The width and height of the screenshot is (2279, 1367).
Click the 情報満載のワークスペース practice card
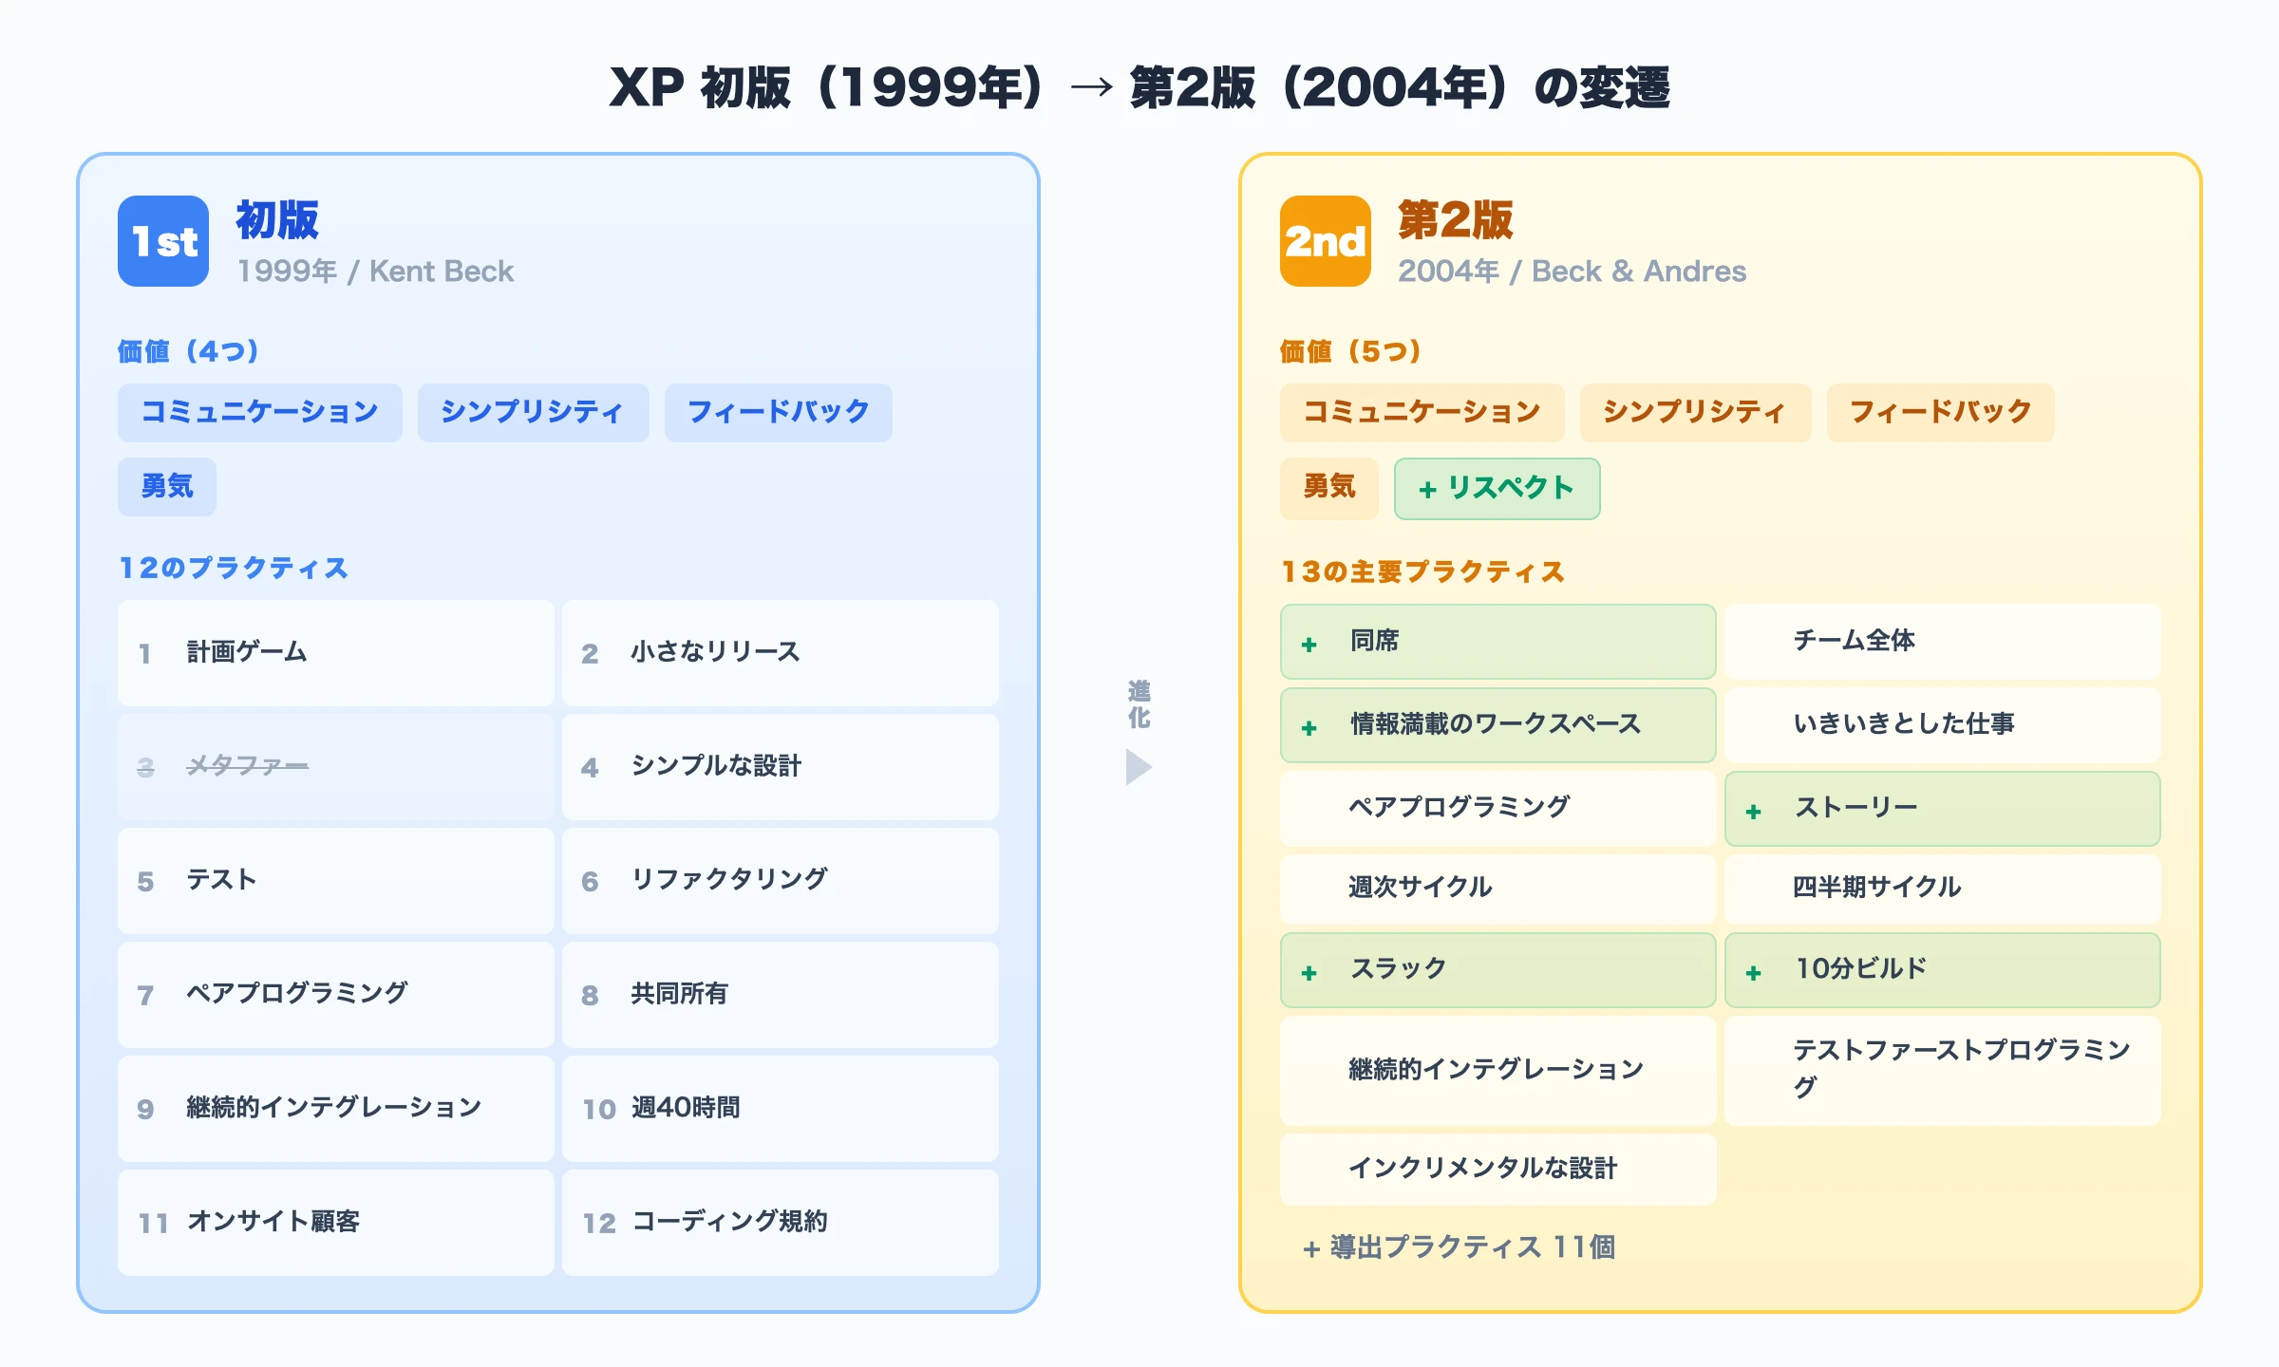(x=1498, y=725)
